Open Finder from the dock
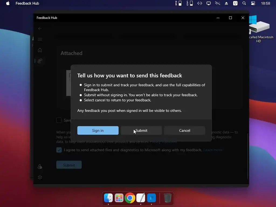The width and height of the screenshot is (276, 207). tap(108, 198)
